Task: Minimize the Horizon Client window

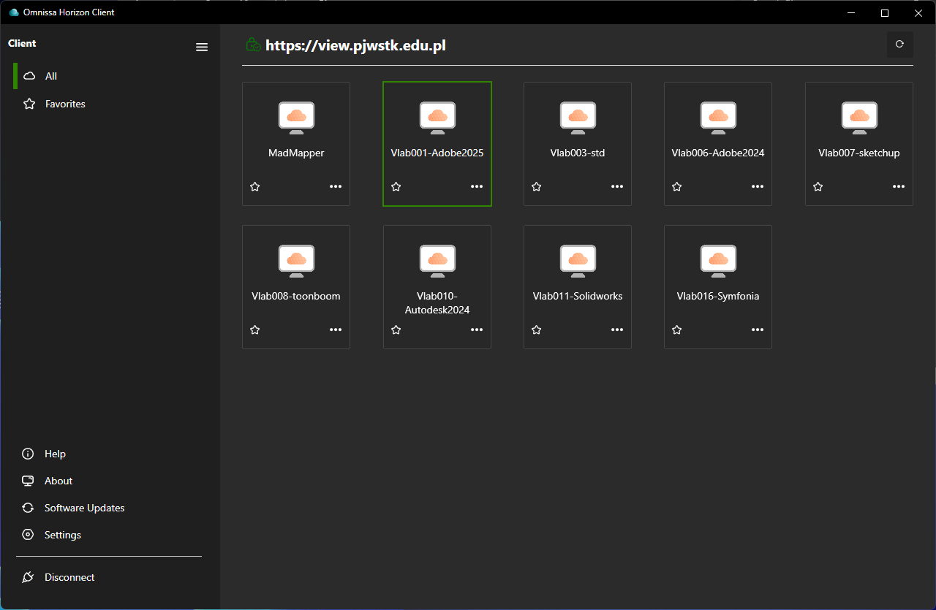Action: coord(851,12)
